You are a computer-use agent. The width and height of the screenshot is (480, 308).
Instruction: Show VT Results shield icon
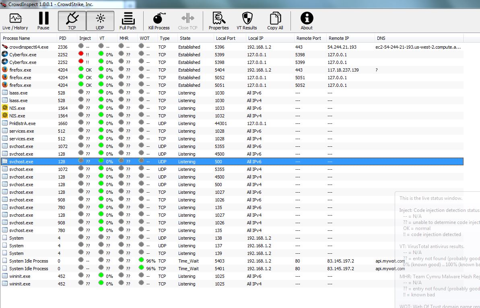(x=247, y=21)
